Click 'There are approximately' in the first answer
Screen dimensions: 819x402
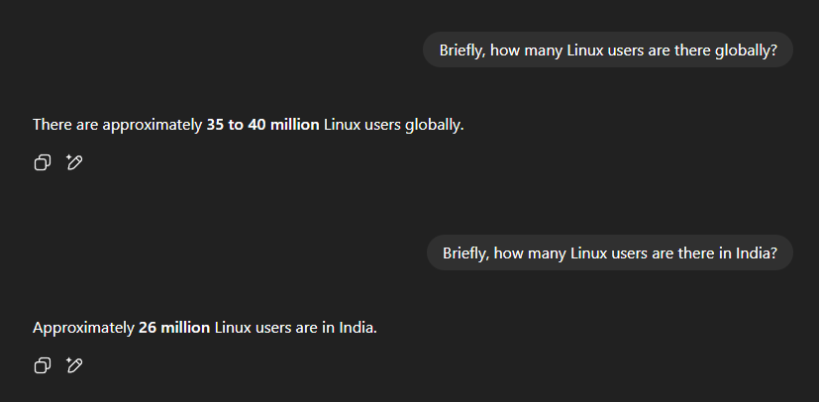pos(117,125)
